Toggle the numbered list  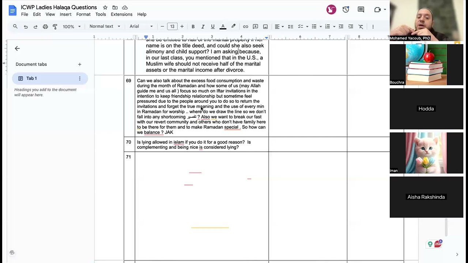click(328, 26)
